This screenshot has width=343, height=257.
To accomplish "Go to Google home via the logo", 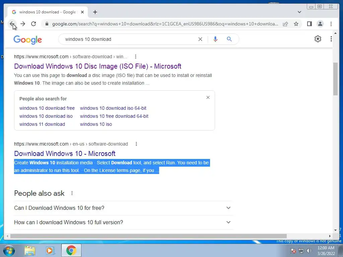I will (x=27, y=40).
